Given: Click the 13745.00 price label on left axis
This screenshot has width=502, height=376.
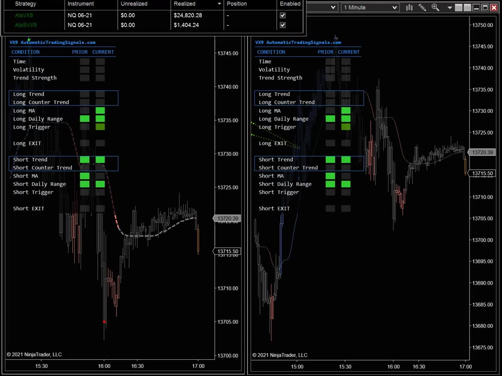Looking at the screenshot, I should (x=228, y=53).
